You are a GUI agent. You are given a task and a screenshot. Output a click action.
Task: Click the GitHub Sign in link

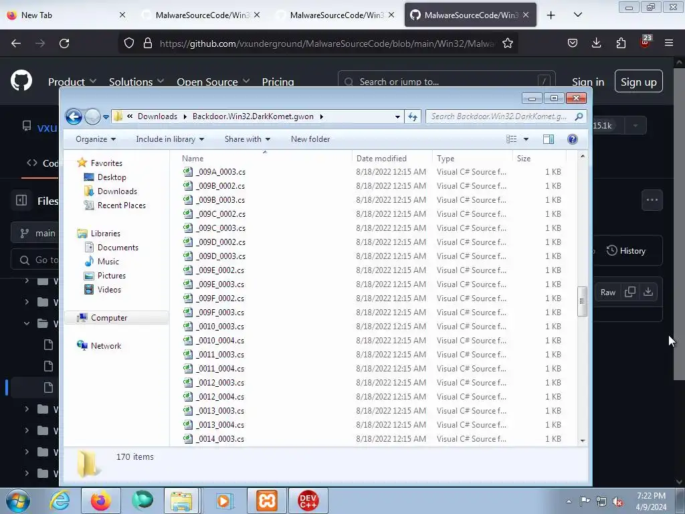(x=588, y=82)
